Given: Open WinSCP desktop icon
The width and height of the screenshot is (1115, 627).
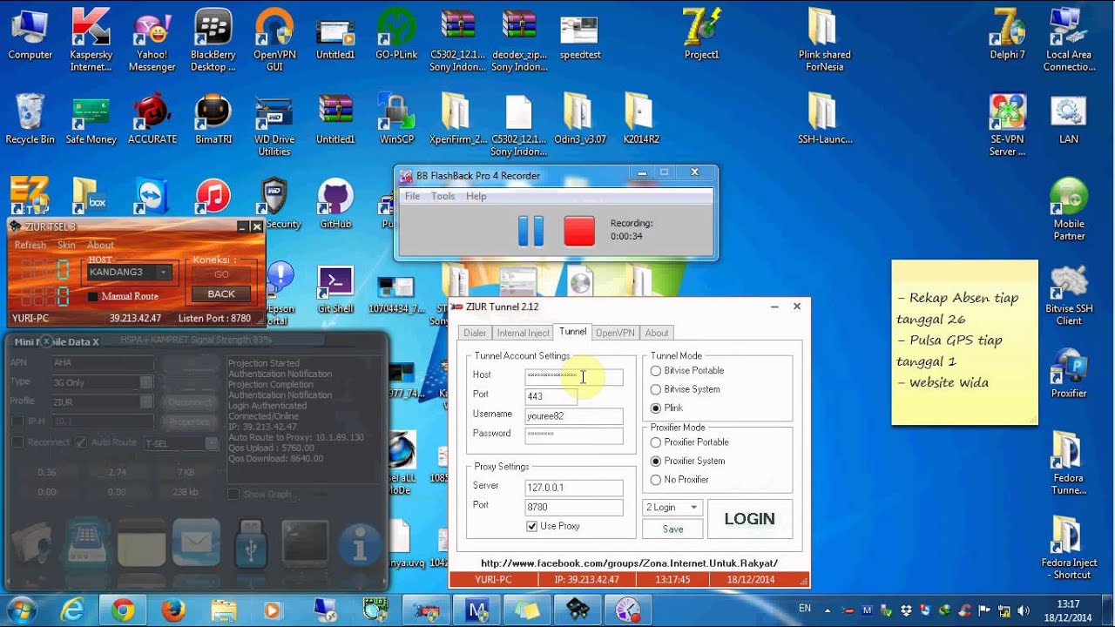Looking at the screenshot, I should (396, 119).
